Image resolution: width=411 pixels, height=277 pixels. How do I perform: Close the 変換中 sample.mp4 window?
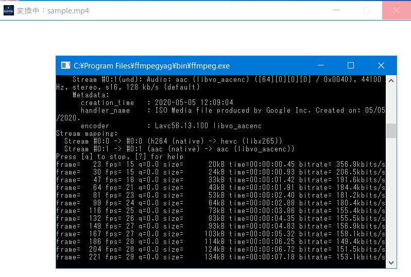pyautogui.click(x=396, y=10)
